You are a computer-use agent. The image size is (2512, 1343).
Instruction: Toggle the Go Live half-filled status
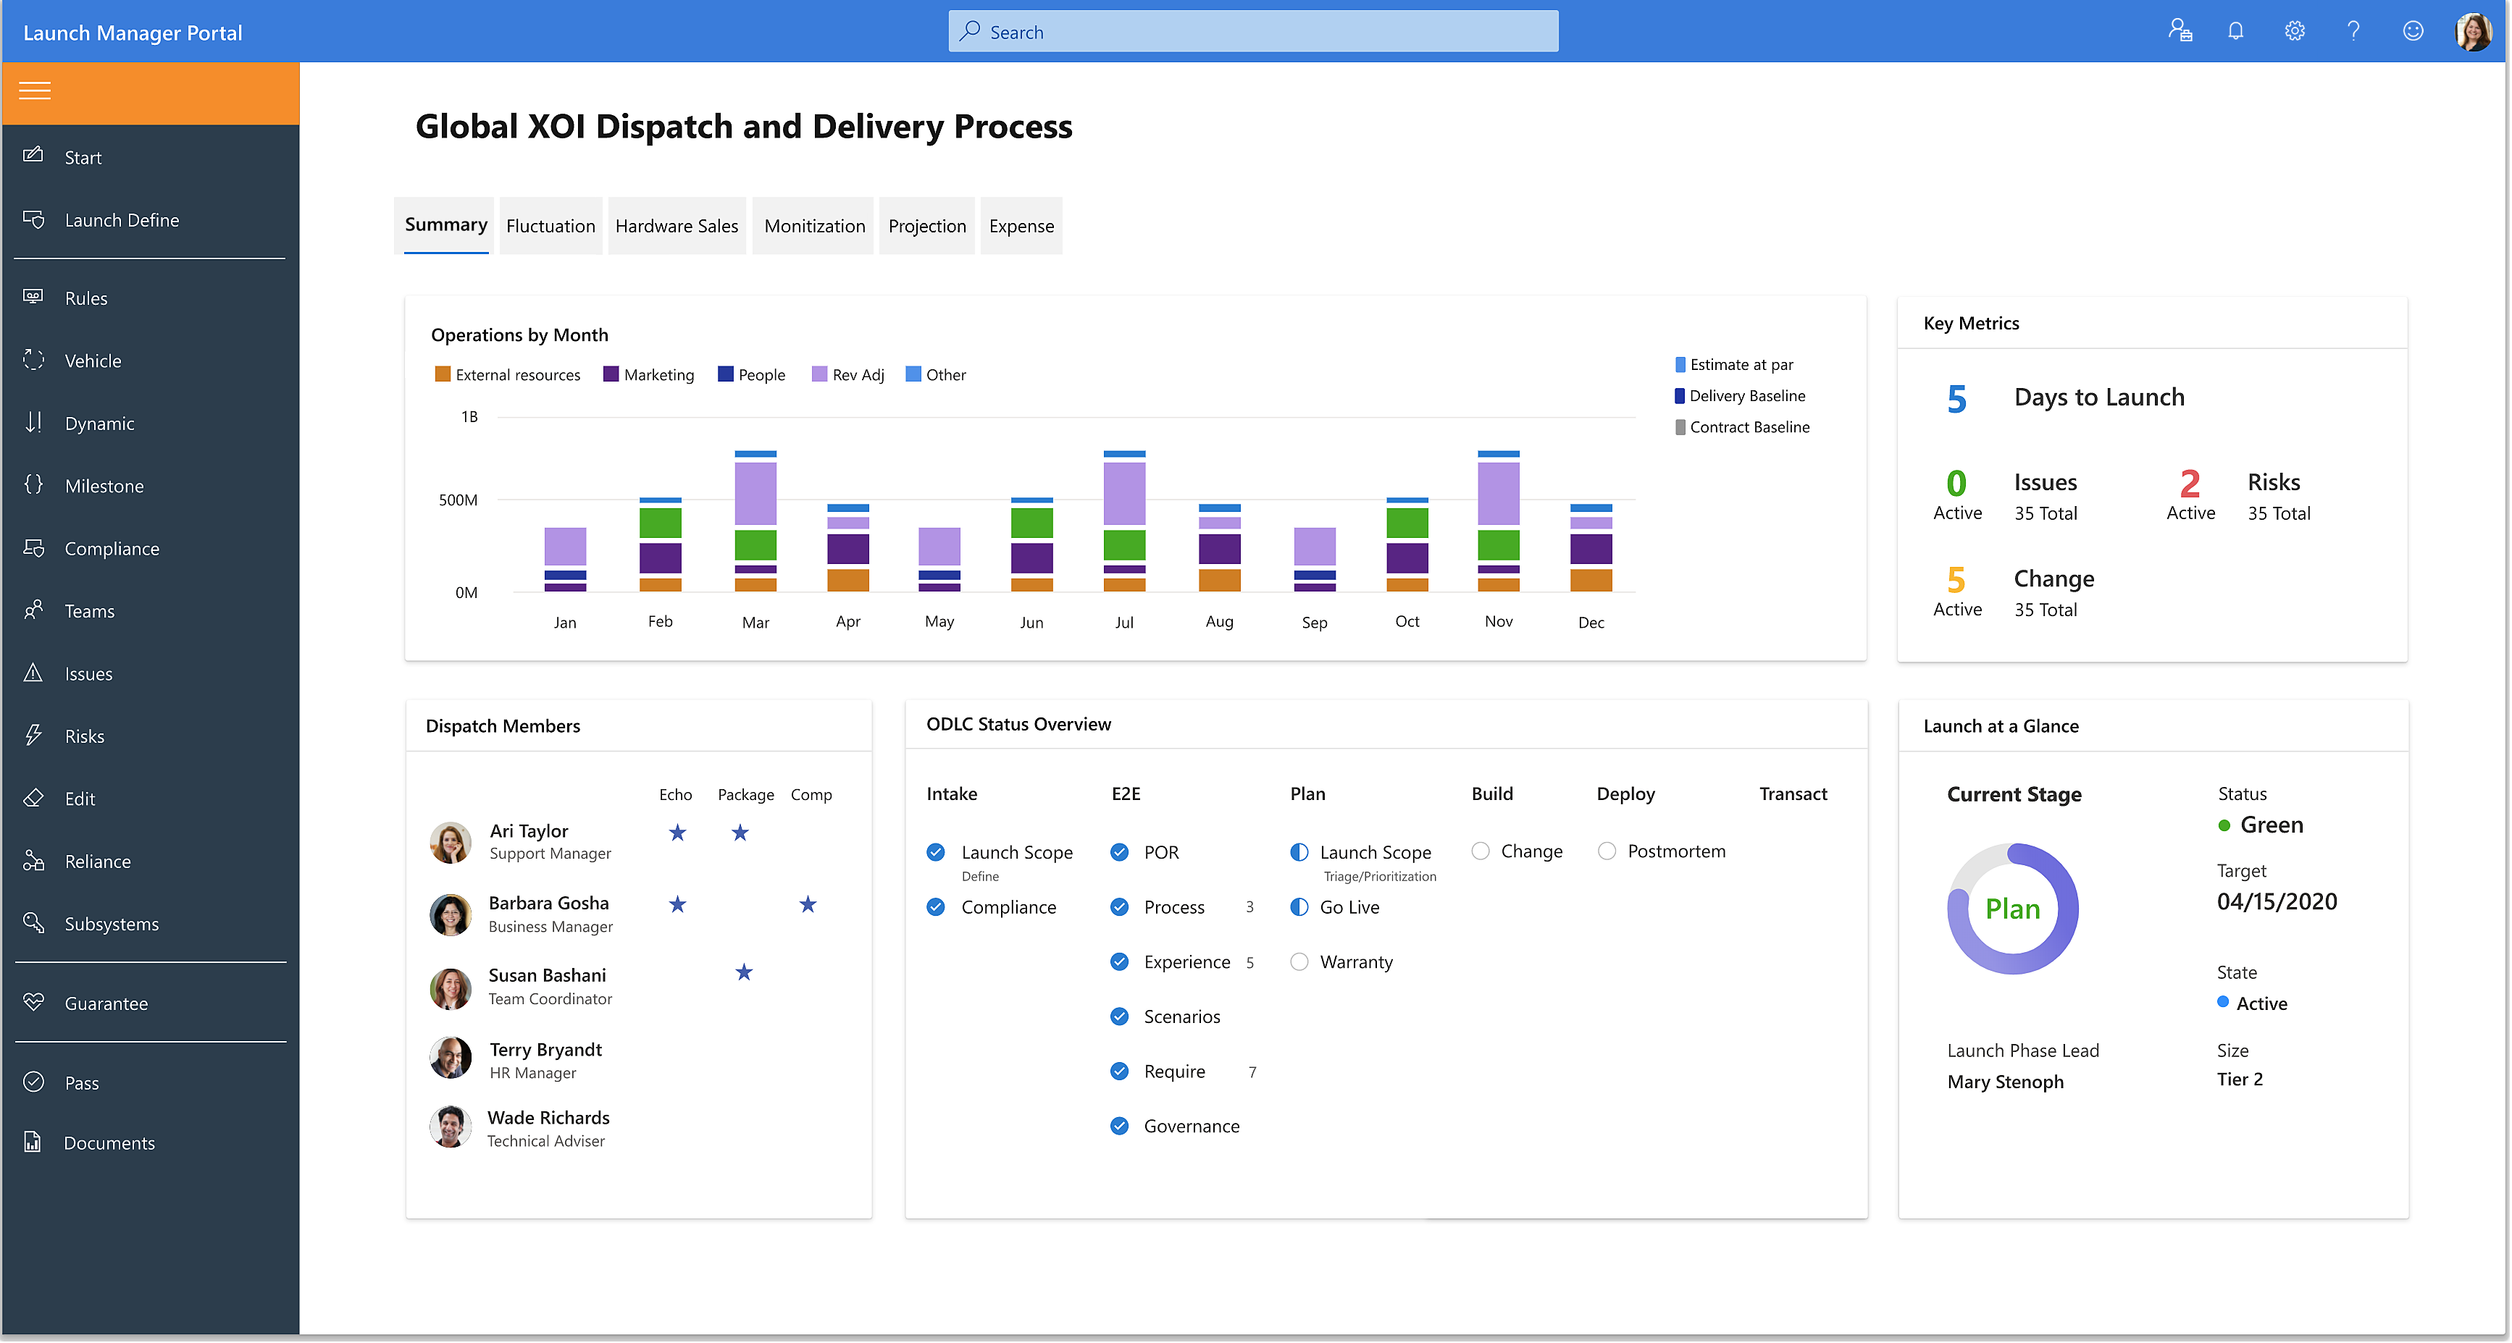point(1299,907)
